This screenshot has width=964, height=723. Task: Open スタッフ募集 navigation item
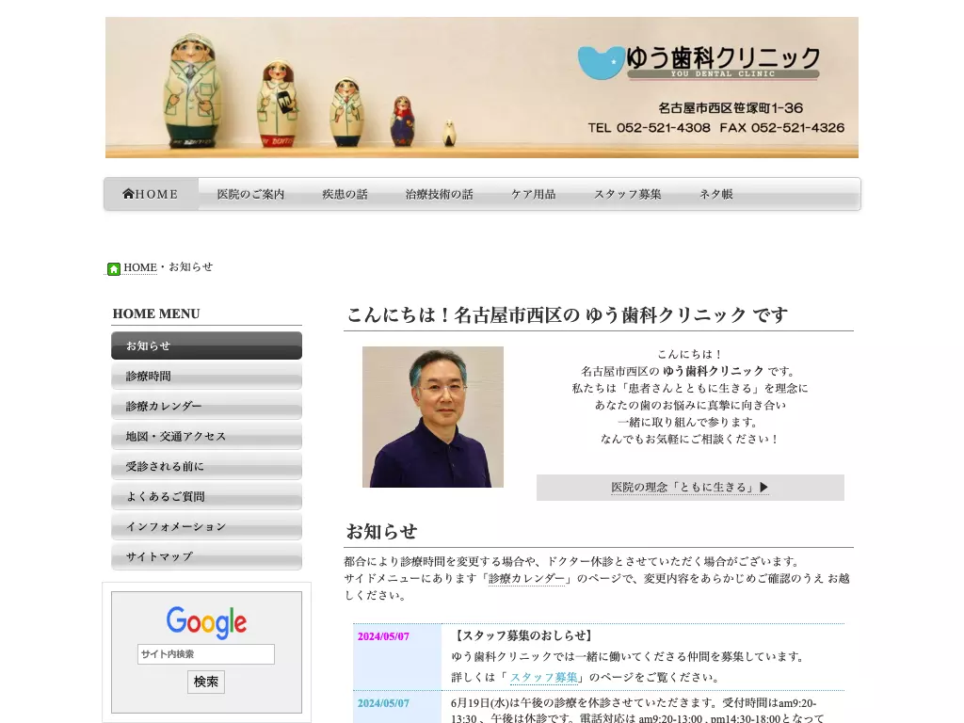click(627, 194)
